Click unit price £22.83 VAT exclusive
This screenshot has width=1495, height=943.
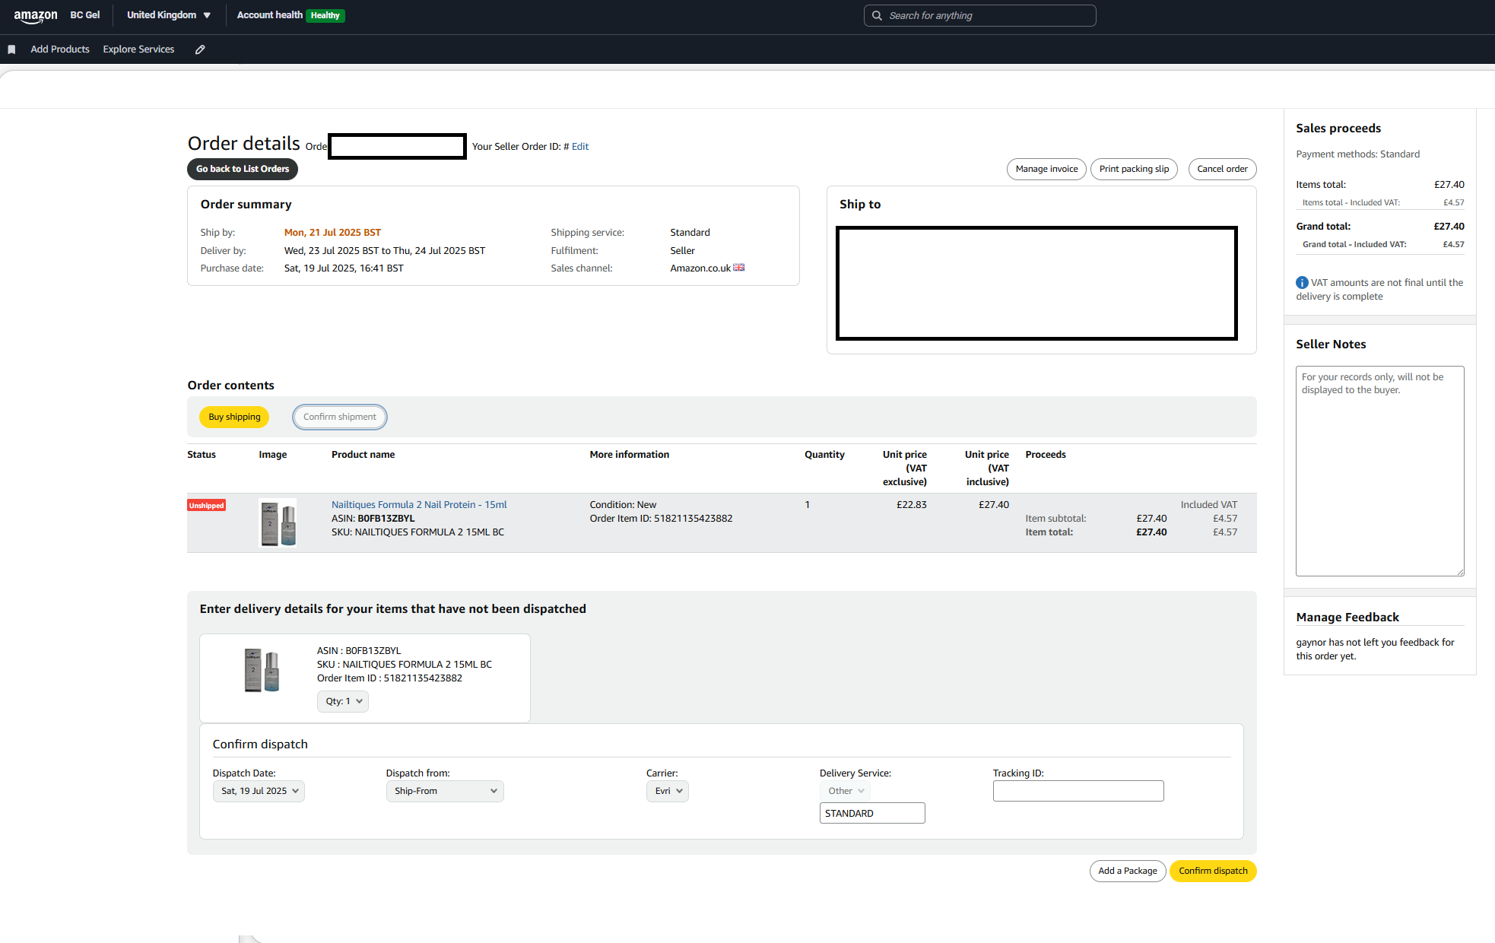click(911, 504)
